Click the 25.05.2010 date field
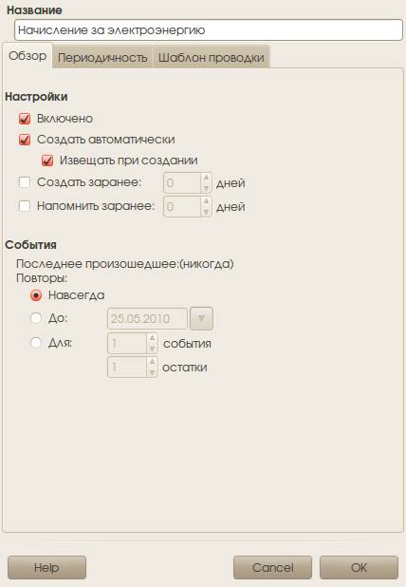The image size is (406, 587). click(x=147, y=318)
